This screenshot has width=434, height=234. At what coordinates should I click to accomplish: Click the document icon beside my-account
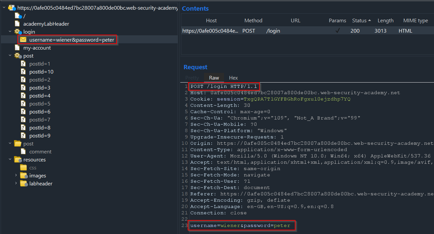pyautogui.click(x=17, y=48)
